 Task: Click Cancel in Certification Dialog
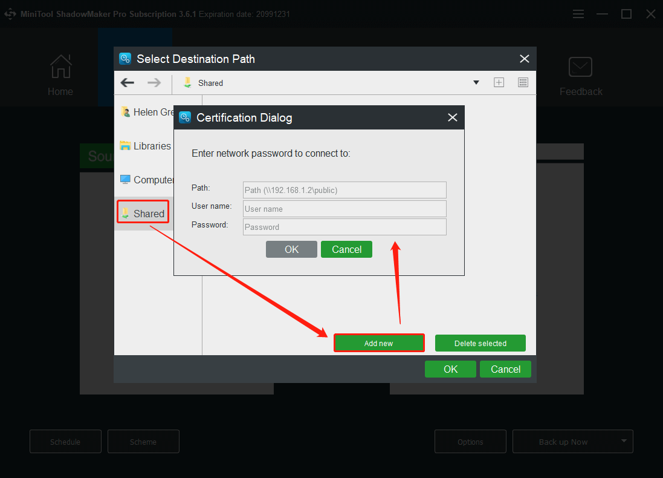tap(346, 249)
